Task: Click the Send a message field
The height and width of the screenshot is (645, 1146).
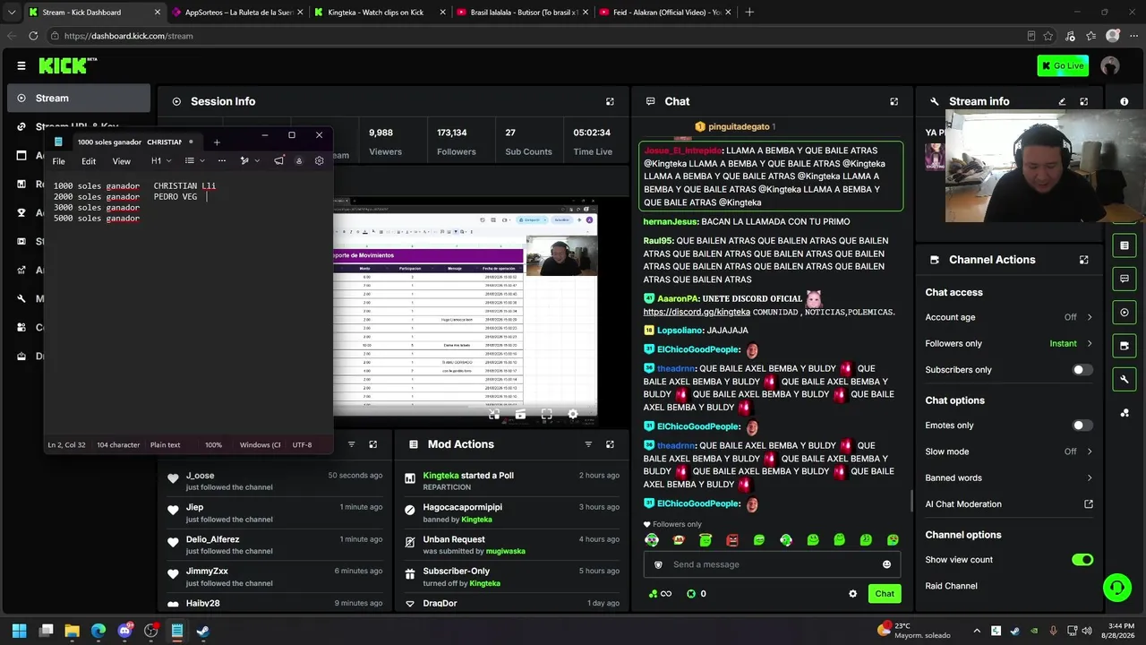Action: click(773, 564)
